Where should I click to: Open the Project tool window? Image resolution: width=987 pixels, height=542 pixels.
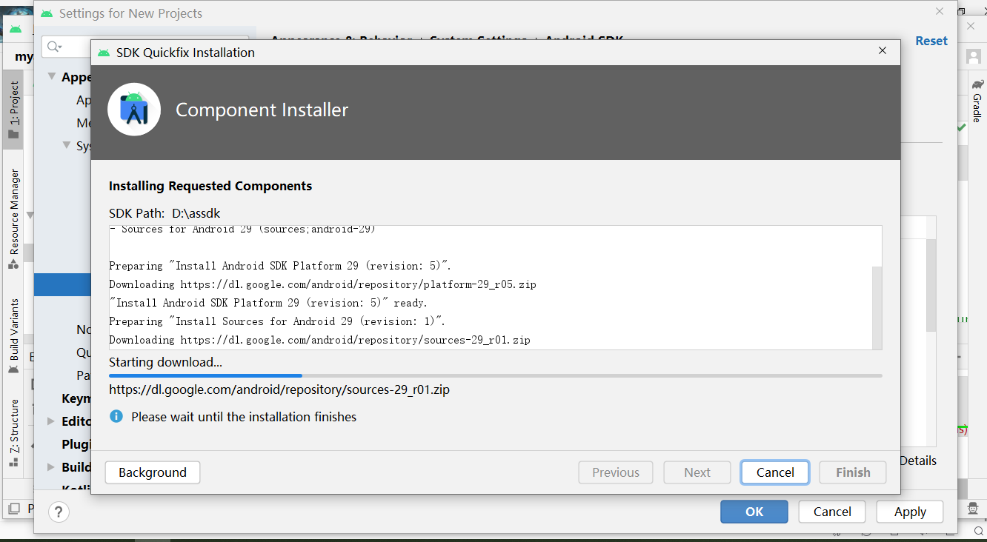13,110
